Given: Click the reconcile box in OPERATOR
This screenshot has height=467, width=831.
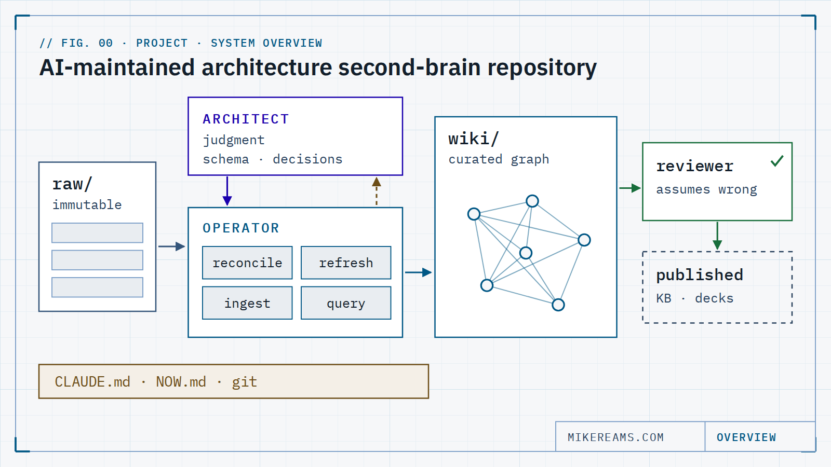Looking at the screenshot, I should click(x=247, y=263).
